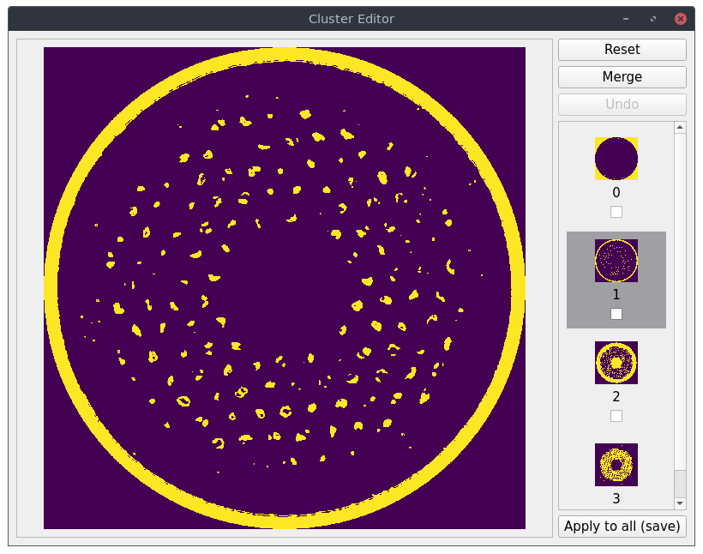Select the cluster 1 thumbnail
Viewport: 703px width, 554px height.
[616, 261]
